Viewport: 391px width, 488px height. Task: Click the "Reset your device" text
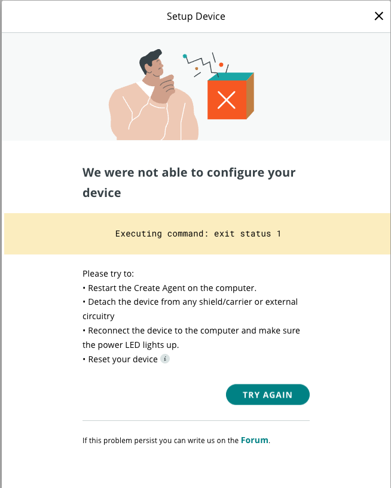coord(123,359)
